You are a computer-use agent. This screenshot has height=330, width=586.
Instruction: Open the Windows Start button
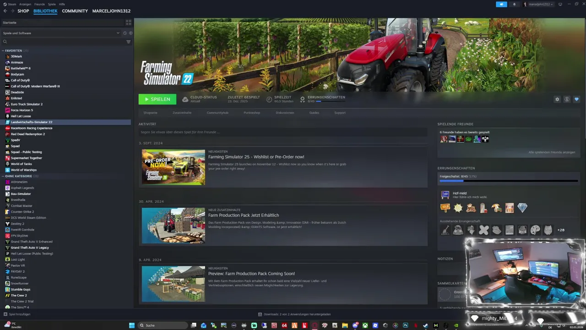132,325
